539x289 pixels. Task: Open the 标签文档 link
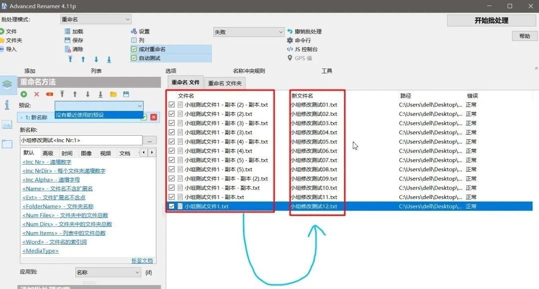(142, 261)
